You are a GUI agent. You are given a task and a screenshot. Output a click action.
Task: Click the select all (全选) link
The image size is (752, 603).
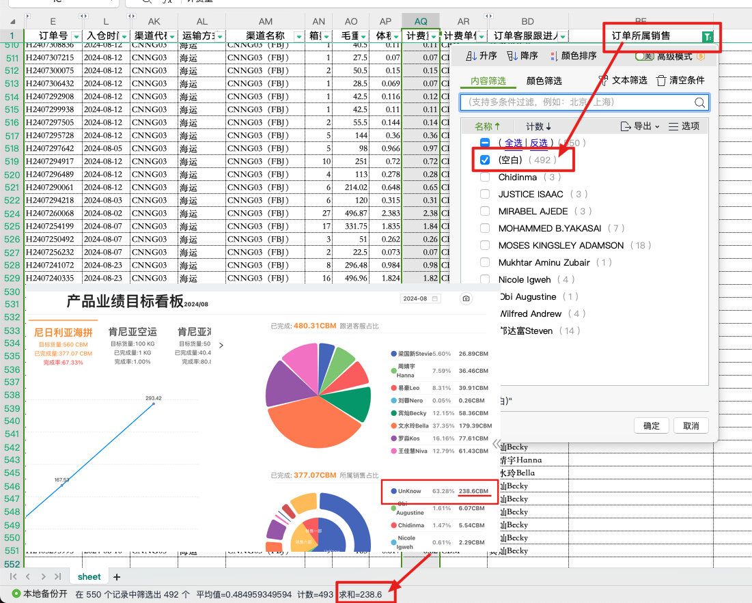coord(513,143)
